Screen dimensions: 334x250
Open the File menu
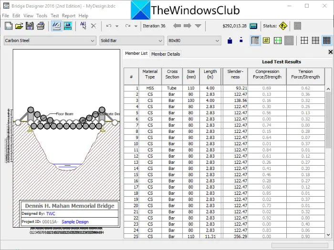click(x=6, y=16)
